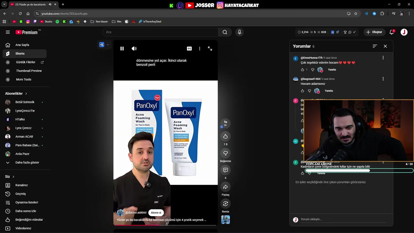The width and height of the screenshot is (414, 233).
Task: Open the comments button on the Short
Action: coord(225,170)
